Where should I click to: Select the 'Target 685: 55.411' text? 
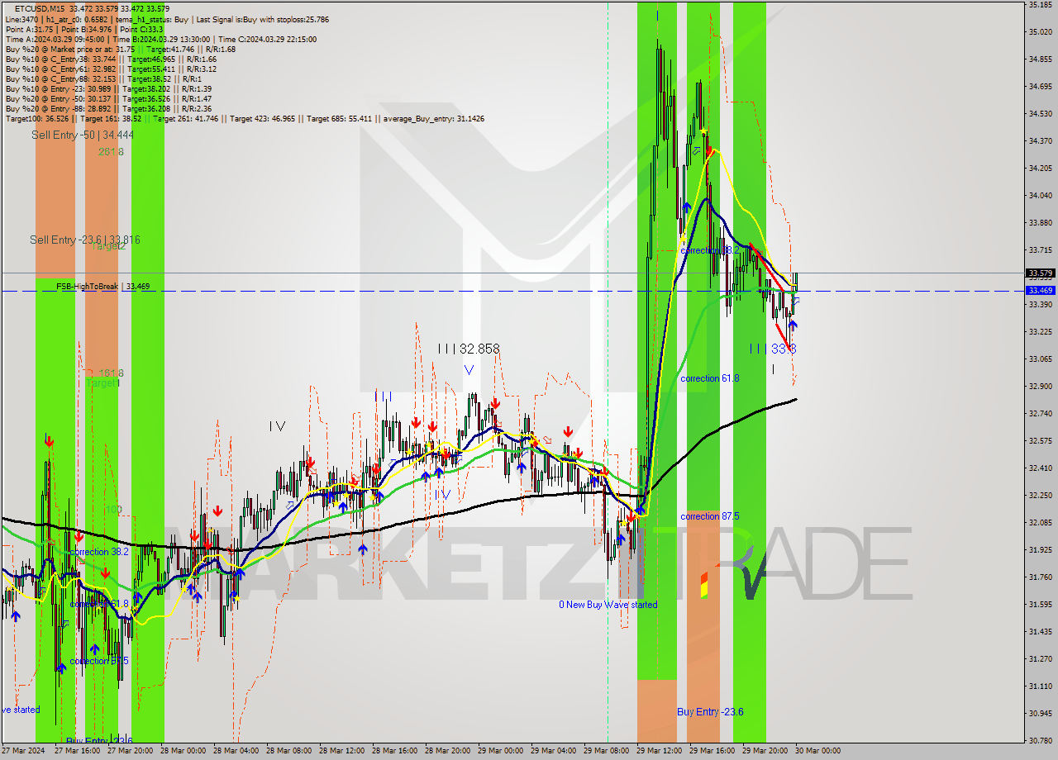click(339, 118)
